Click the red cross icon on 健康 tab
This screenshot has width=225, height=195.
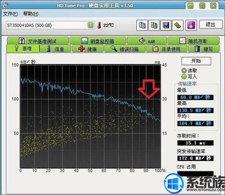(x=82, y=49)
